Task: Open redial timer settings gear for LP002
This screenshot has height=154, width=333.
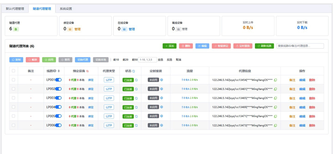Action: (x=161, y=89)
